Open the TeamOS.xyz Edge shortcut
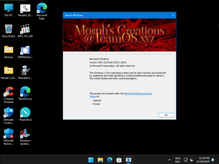 click(x=25, y=93)
